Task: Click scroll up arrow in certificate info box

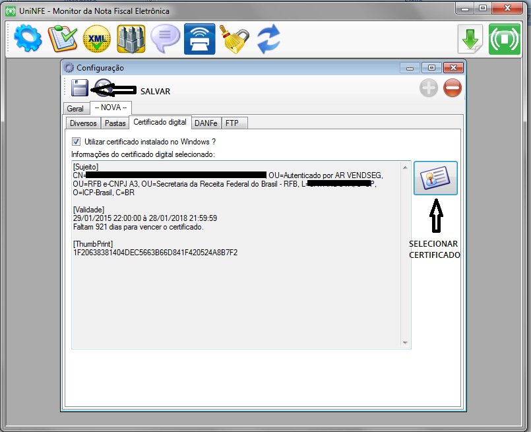Action: 406,168
